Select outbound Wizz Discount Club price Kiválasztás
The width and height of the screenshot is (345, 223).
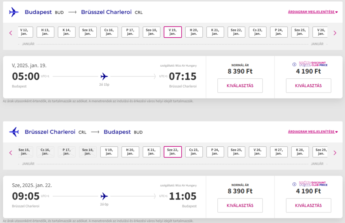[x=309, y=85]
